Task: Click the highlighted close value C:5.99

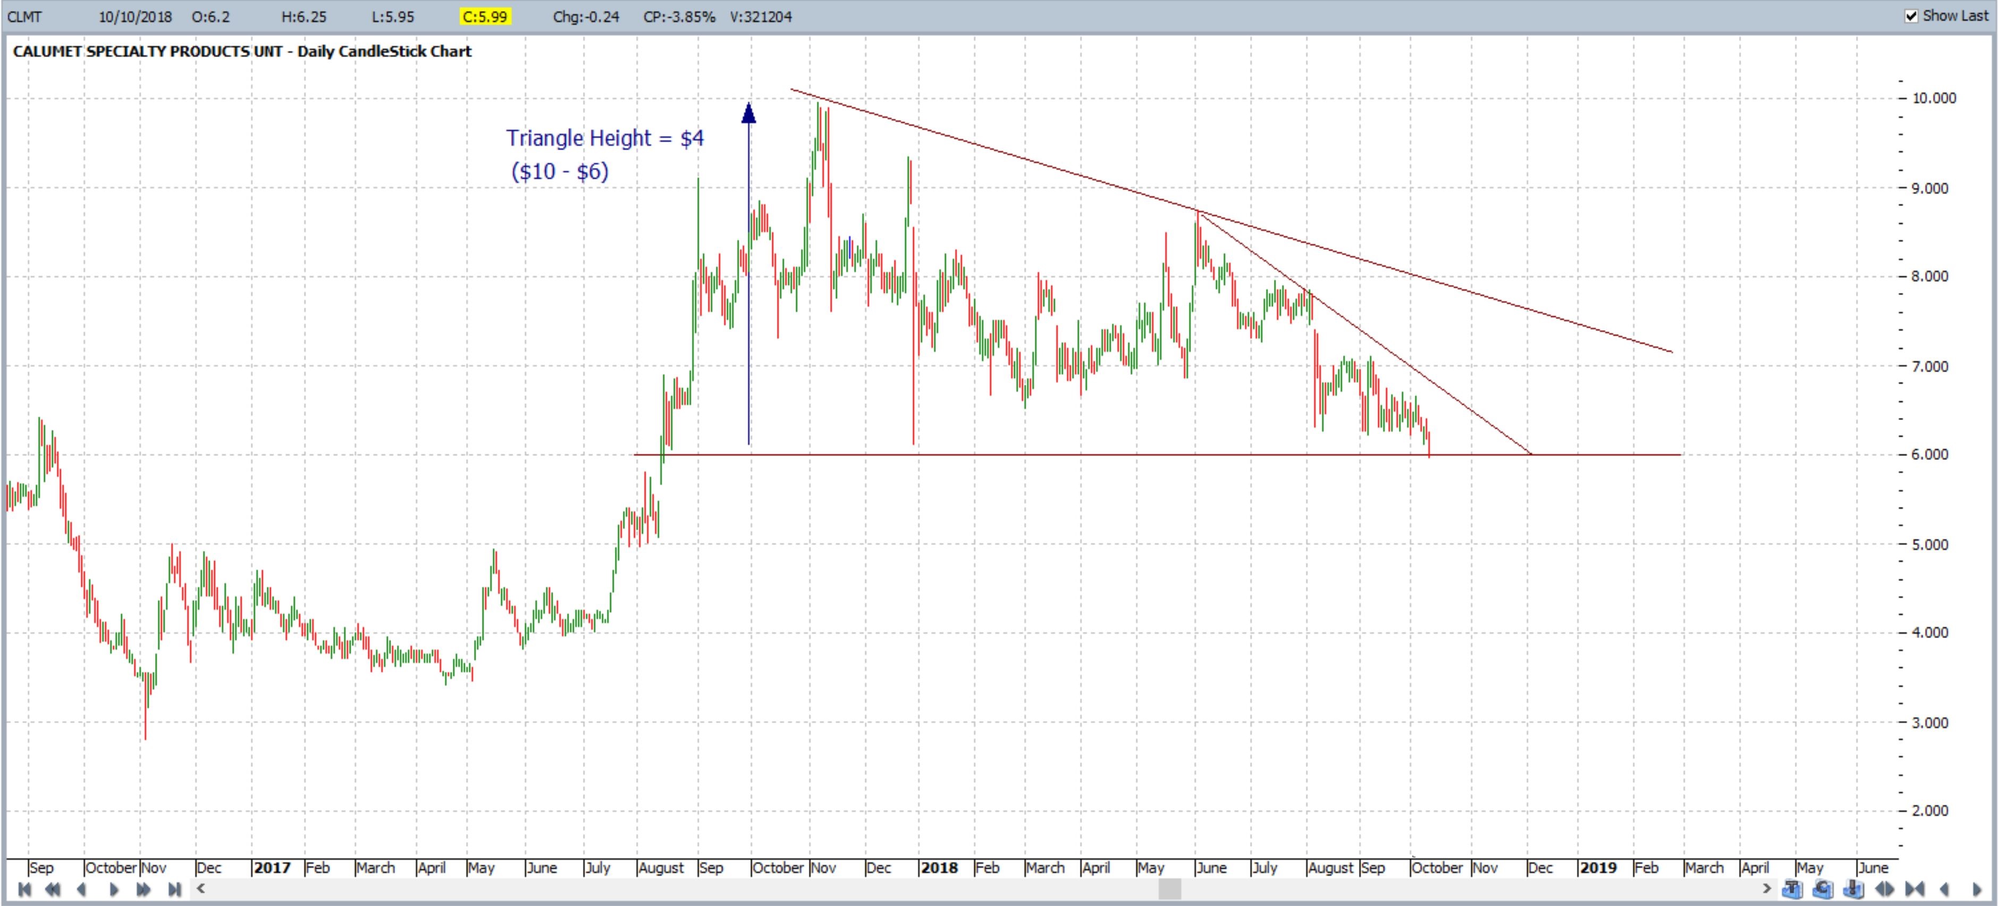Action: coord(485,16)
